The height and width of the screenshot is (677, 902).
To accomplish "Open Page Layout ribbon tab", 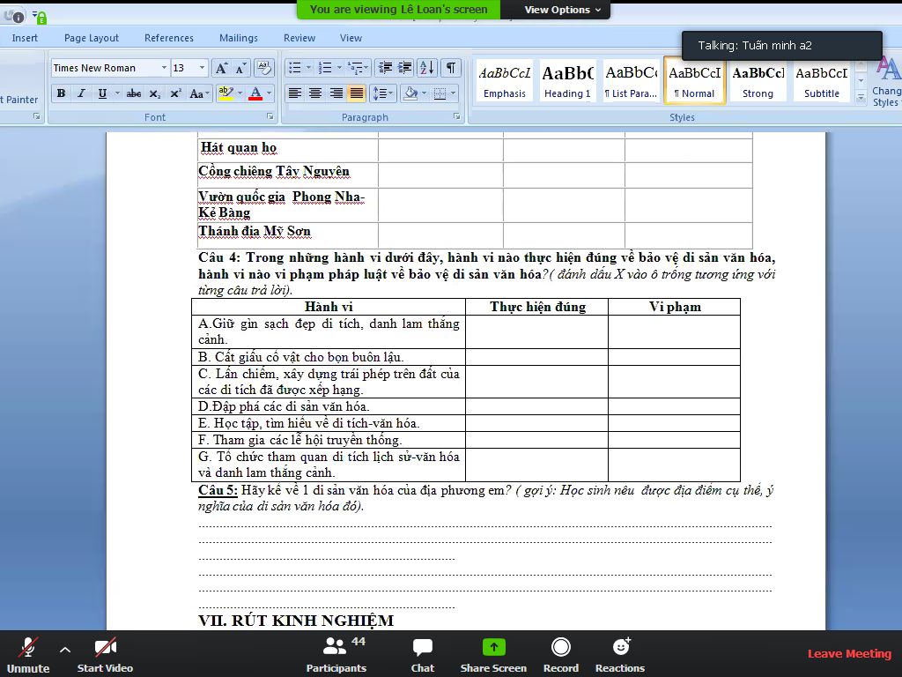I will (x=92, y=38).
